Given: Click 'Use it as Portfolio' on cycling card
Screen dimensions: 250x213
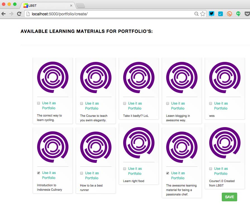Looking at the screenshot, I should coord(49,106).
